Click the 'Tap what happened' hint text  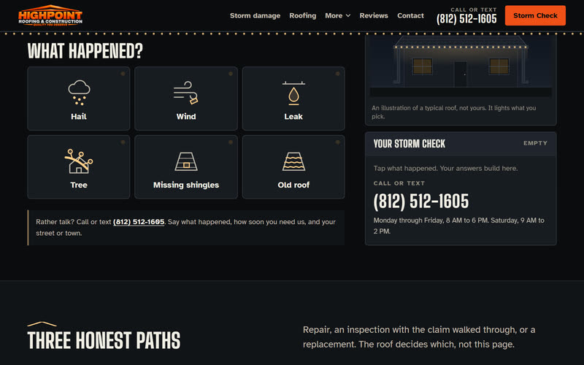pos(445,169)
